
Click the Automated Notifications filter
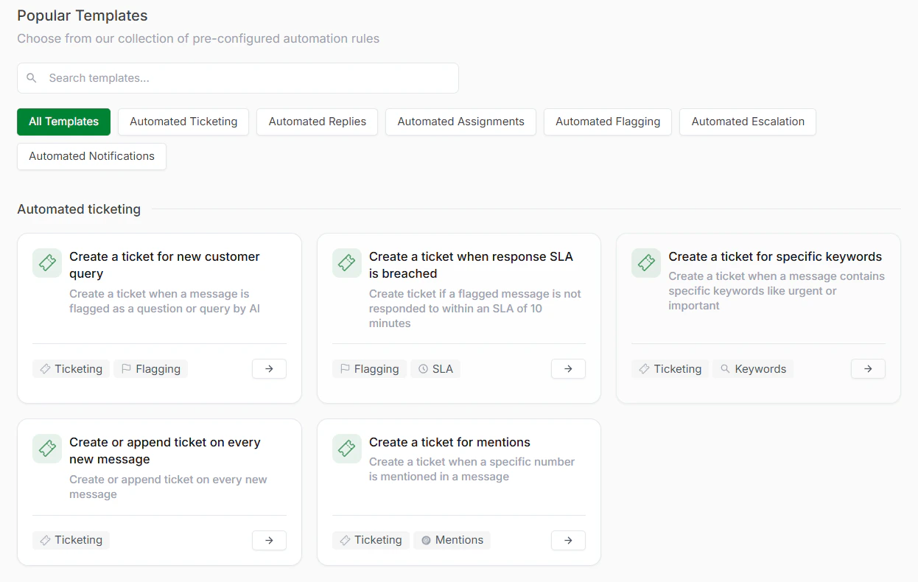[x=91, y=156]
